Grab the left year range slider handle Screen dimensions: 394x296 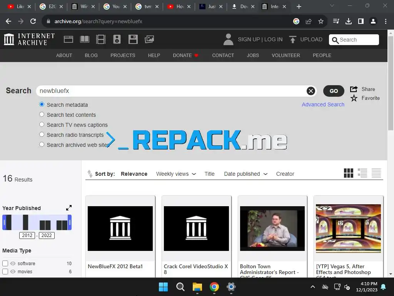4,222
